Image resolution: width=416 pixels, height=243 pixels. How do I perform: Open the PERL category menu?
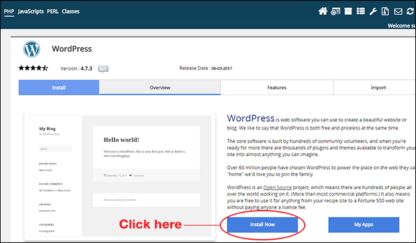(x=53, y=12)
